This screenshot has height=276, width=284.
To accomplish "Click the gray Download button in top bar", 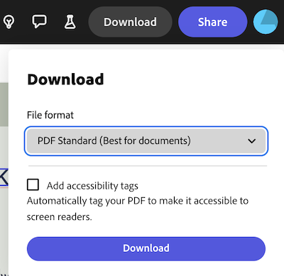I will (130, 22).
